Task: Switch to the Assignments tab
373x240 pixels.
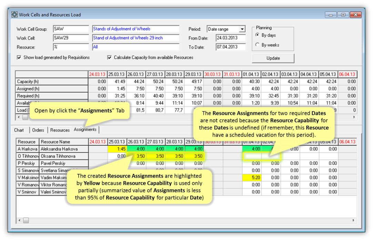Action: pyautogui.click(x=85, y=129)
